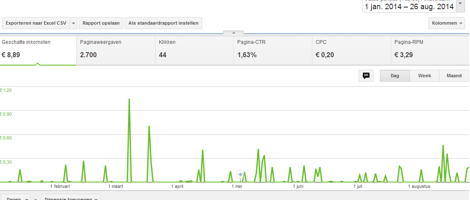Click the 44 clicks value
The image size is (470, 200).
[x=163, y=55]
